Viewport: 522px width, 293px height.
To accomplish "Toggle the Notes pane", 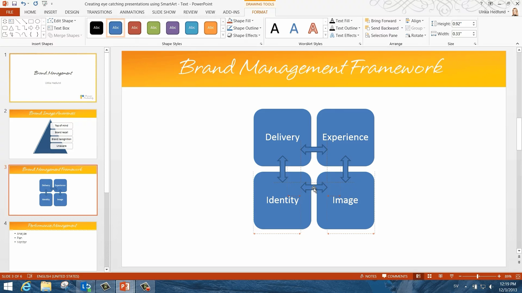I will [368, 276].
